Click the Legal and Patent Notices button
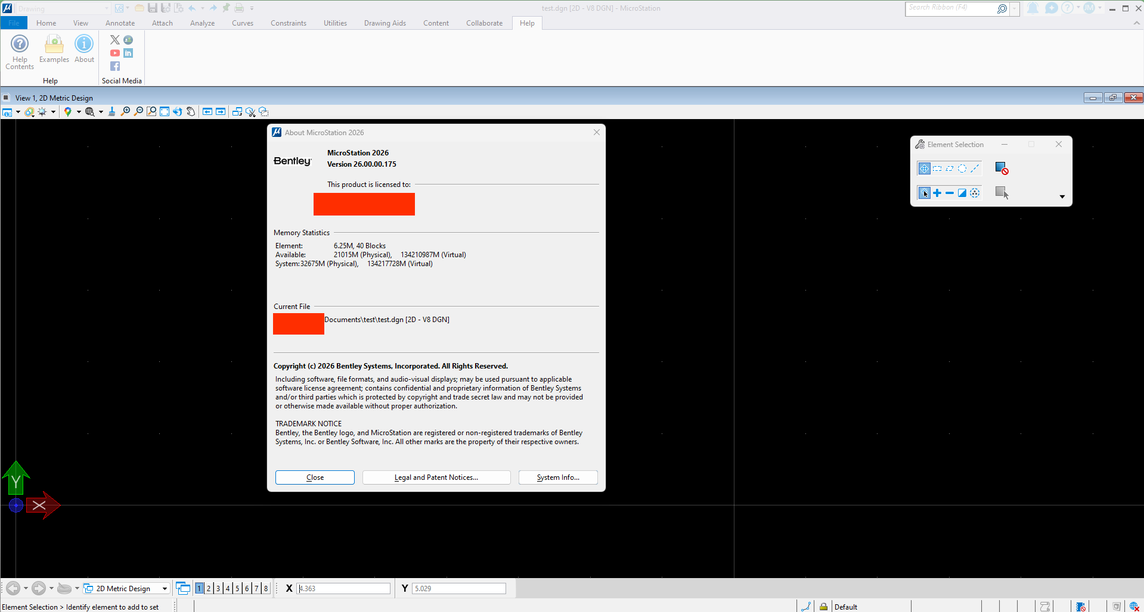Image resolution: width=1144 pixels, height=612 pixels. [436, 477]
